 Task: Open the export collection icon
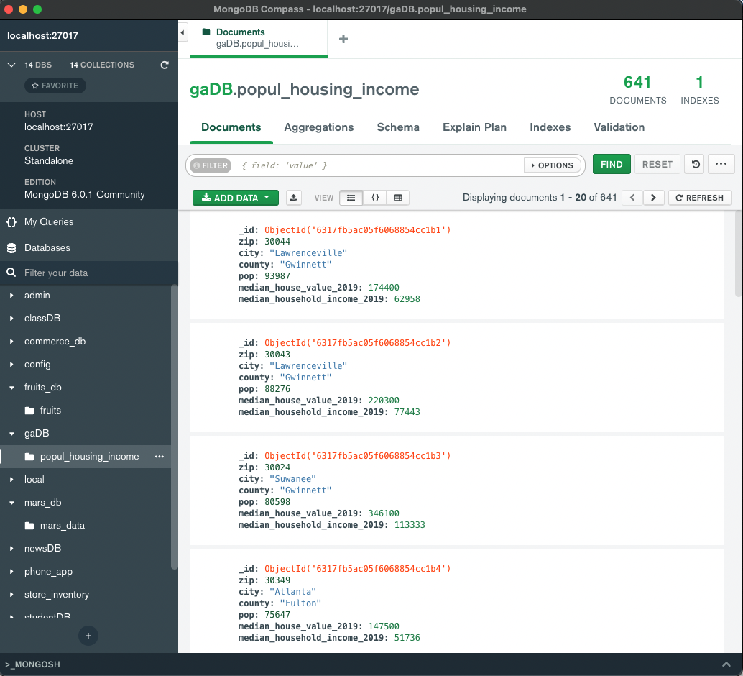[x=293, y=197]
